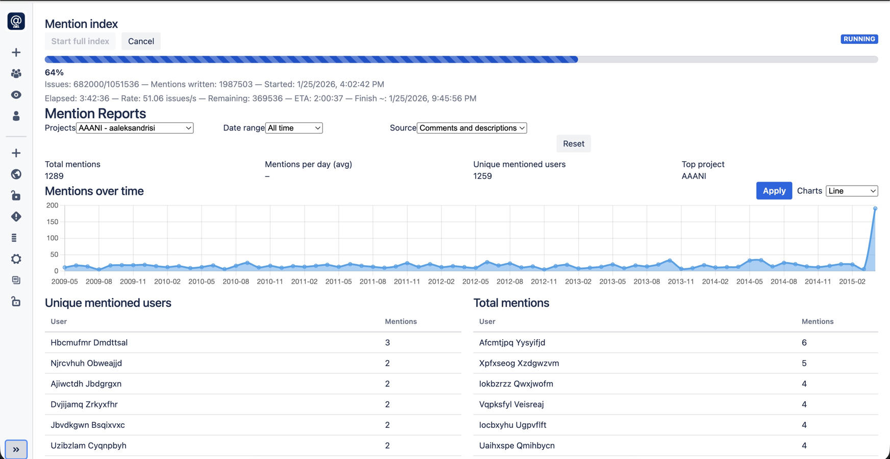Open the Source Comments and descriptions selector

pos(472,128)
